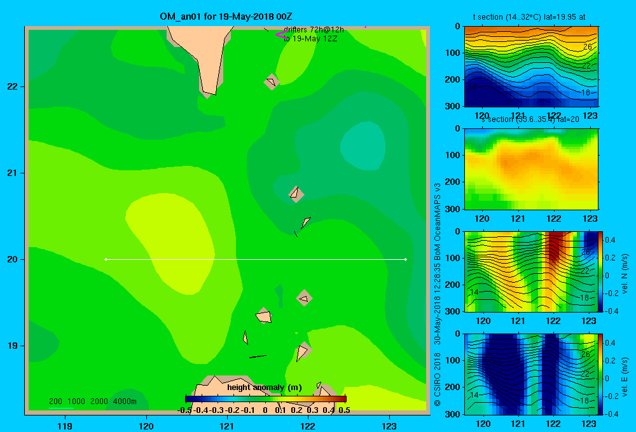The image size is (636, 432).
Task: Click the teal low anomaly eddy near 122.7E
Action: [363, 146]
